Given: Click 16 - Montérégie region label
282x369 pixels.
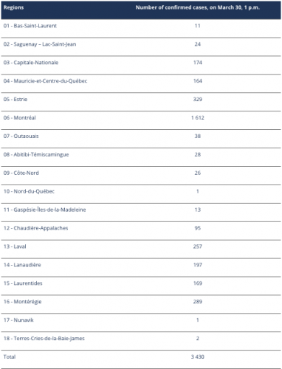Looking at the screenshot, I should (22, 302).
